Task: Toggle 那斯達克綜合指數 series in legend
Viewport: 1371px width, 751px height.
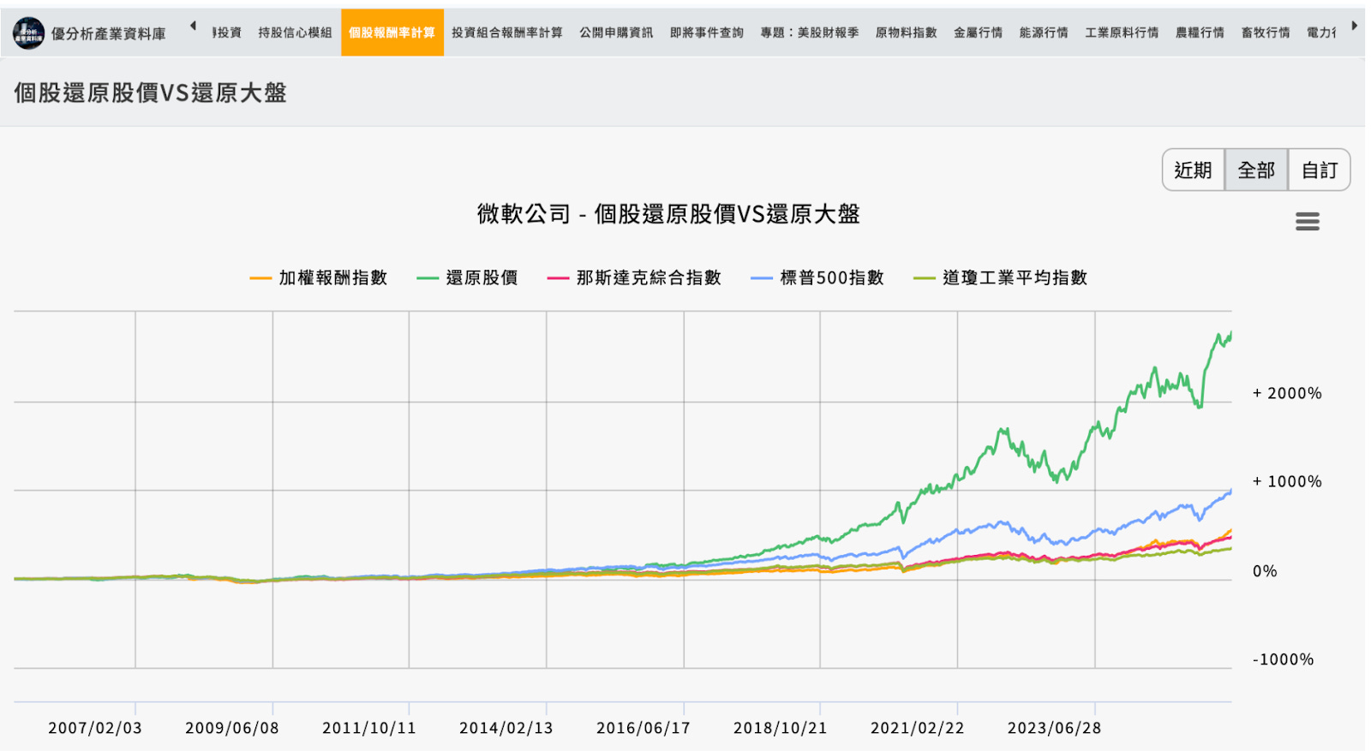Action: click(x=635, y=277)
